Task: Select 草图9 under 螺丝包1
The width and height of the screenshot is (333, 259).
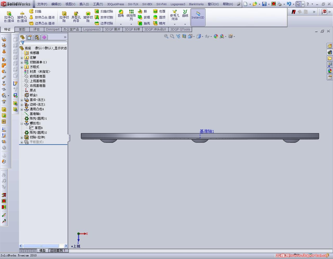Action: pyautogui.click(x=39, y=128)
